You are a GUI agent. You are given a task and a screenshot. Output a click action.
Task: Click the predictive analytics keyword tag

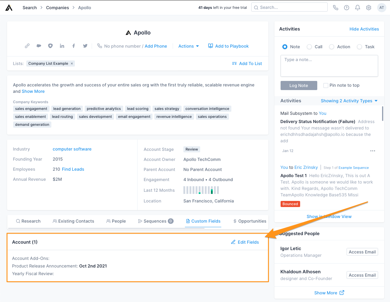[x=104, y=109]
